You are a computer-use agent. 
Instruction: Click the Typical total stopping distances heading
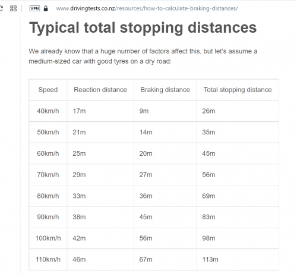pyautogui.click(x=143, y=27)
